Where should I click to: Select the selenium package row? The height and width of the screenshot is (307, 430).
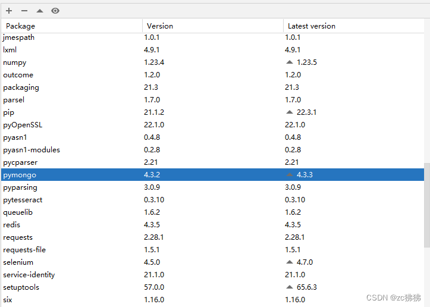(212, 262)
